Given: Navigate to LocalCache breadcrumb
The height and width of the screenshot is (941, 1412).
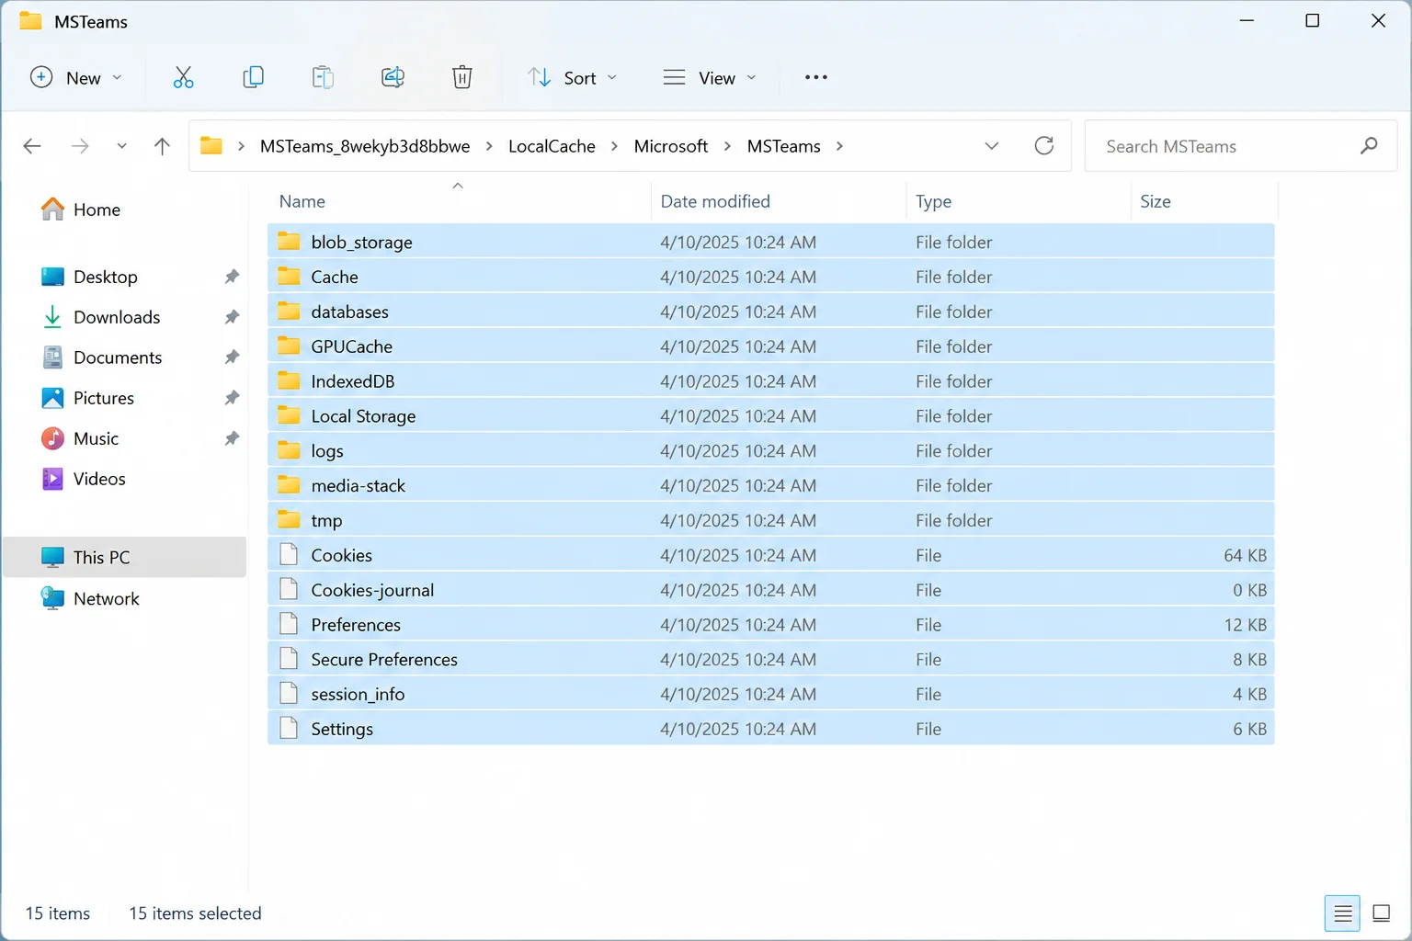Looking at the screenshot, I should click(x=552, y=146).
